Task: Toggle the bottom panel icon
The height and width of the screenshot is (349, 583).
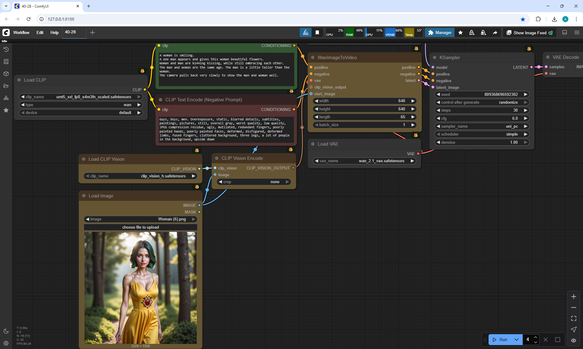Action: [565, 32]
